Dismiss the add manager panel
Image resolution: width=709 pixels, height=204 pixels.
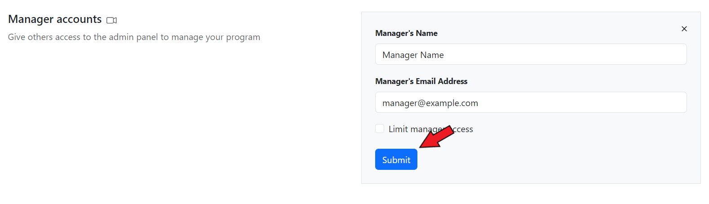point(684,29)
